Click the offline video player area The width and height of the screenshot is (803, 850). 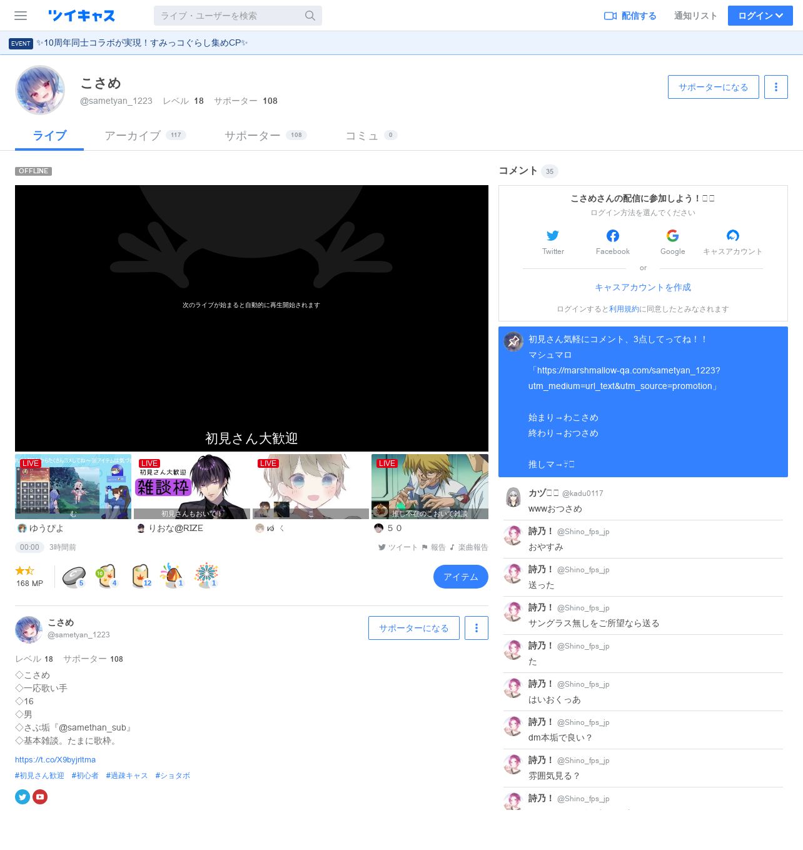[x=251, y=318]
